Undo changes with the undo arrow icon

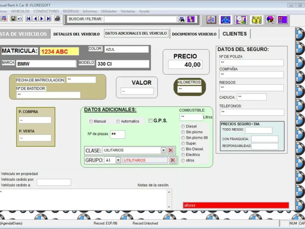point(20,19)
